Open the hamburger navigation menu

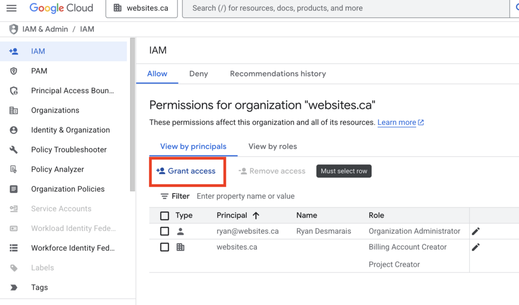click(x=11, y=8)
